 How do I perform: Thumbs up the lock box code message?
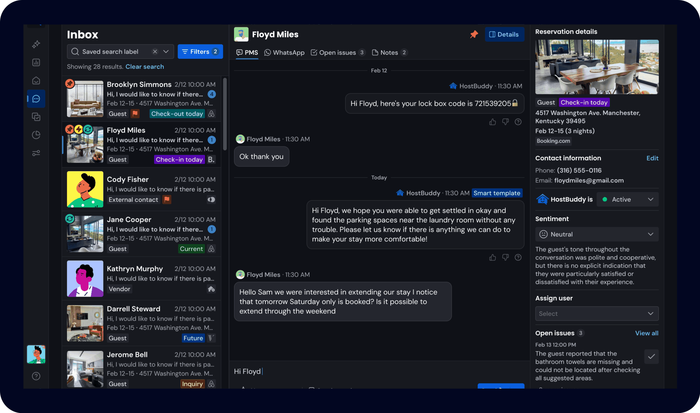(493, 122)
